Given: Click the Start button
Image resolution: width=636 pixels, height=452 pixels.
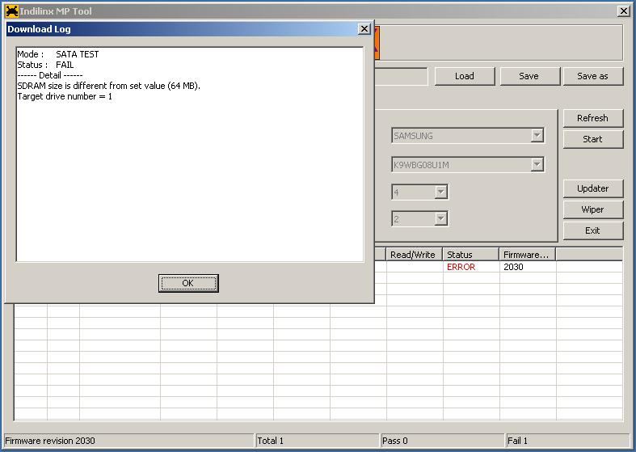Looking at the screenshot, I should (592, 139).
